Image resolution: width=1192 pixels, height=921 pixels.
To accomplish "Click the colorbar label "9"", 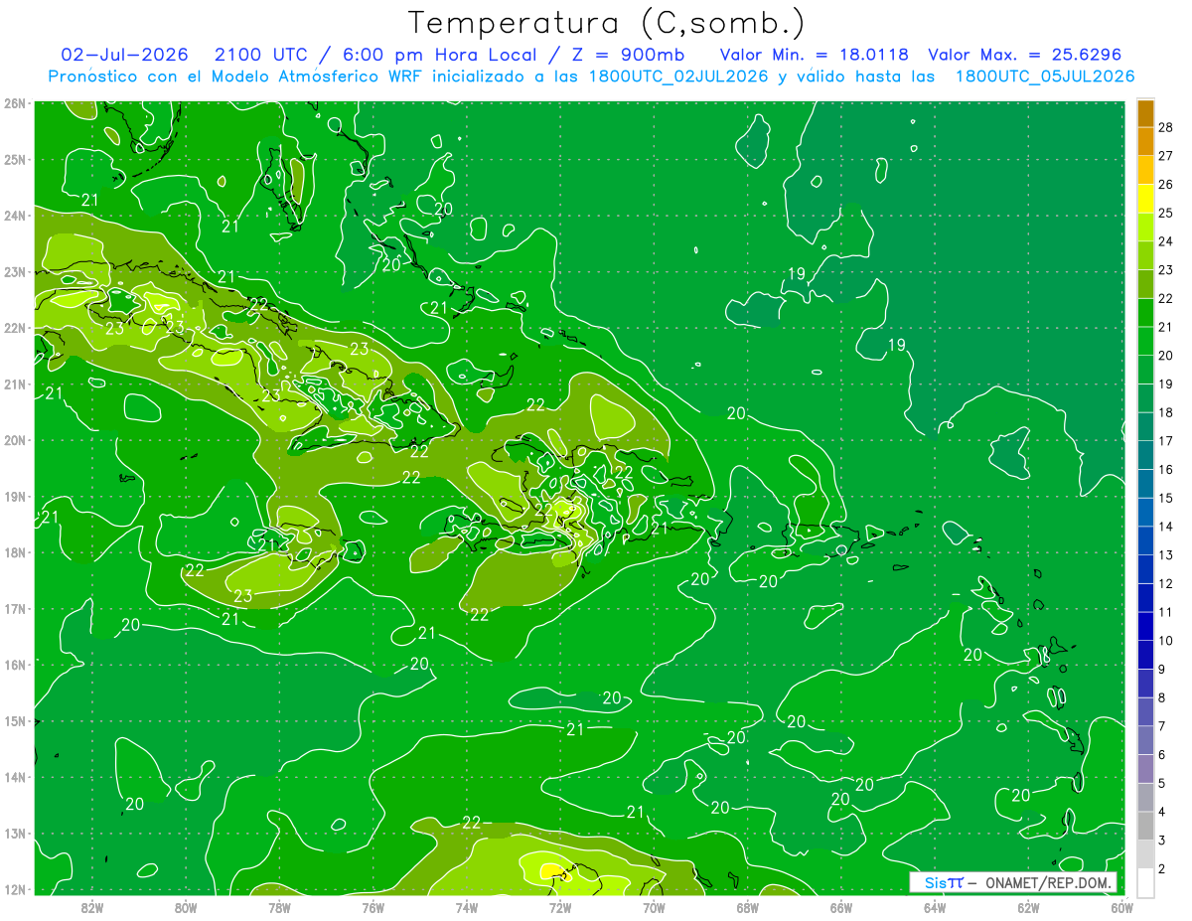I will pyautogui.click(x=1162, y=669).
